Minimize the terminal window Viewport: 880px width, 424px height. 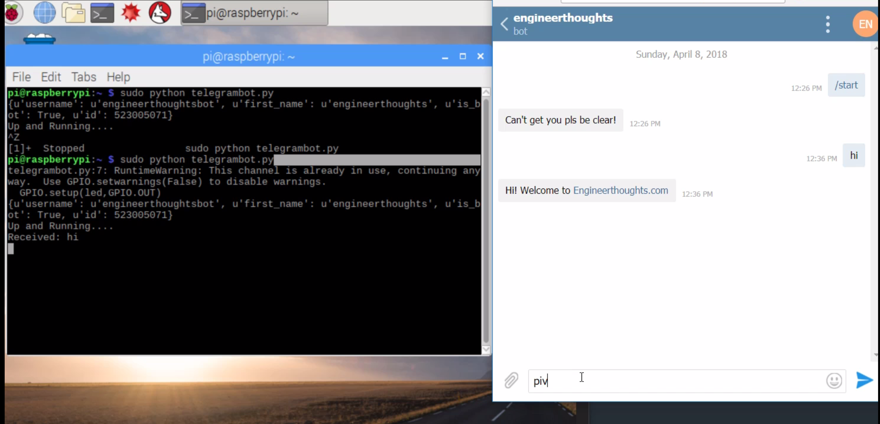(x=445, y=56)
